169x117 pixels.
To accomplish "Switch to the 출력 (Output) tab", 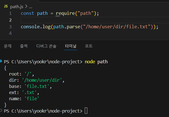I will click(24, 46).
